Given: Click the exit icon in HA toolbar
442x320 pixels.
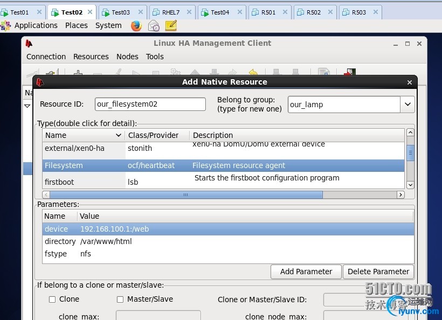Looking at the screenshot, I should click(x=350, y=72).
